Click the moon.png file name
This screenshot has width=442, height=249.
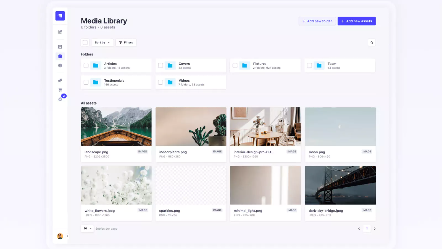(x=317, y=152)
